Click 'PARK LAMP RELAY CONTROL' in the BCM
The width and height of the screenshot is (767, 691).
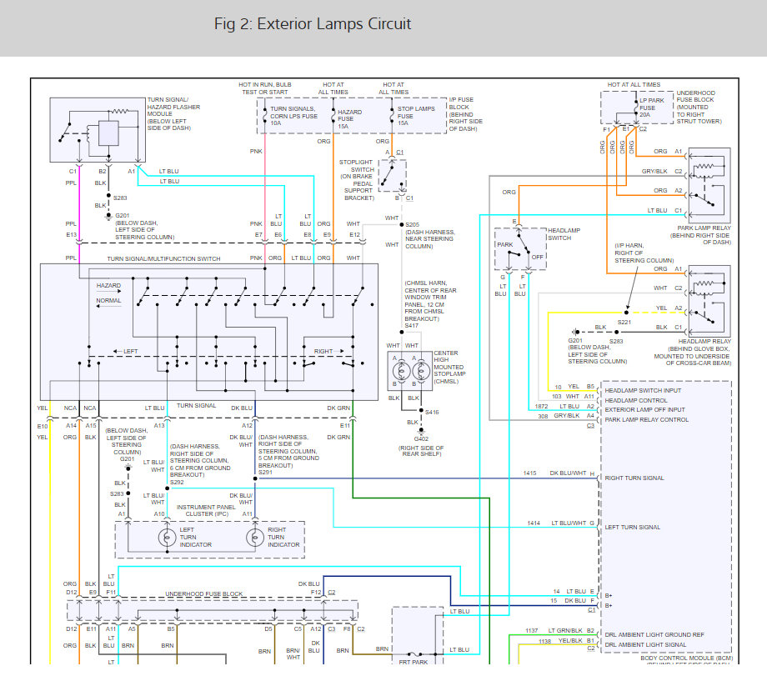[647, 419]
